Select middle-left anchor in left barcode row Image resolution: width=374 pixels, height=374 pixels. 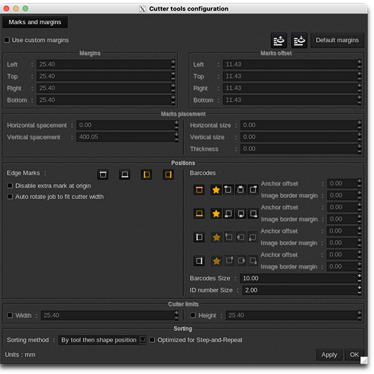click(x=241, y=237)
